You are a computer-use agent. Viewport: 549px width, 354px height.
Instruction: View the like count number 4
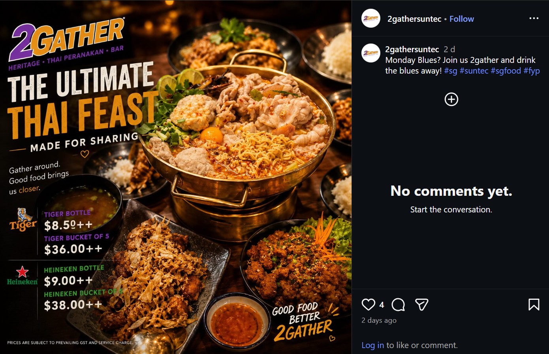pyautogui.click(x=382, y=305)
